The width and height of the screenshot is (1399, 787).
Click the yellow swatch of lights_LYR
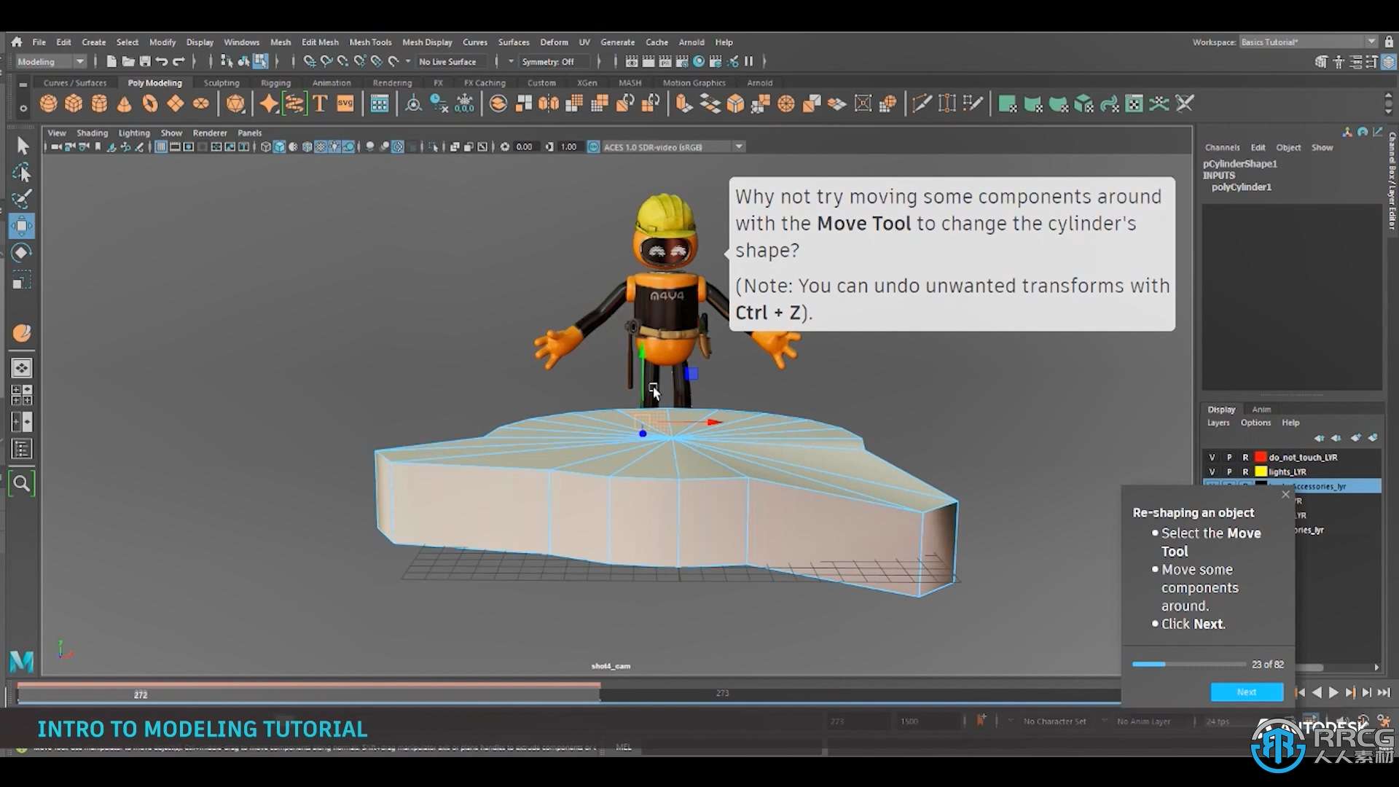coord(1261,472)
